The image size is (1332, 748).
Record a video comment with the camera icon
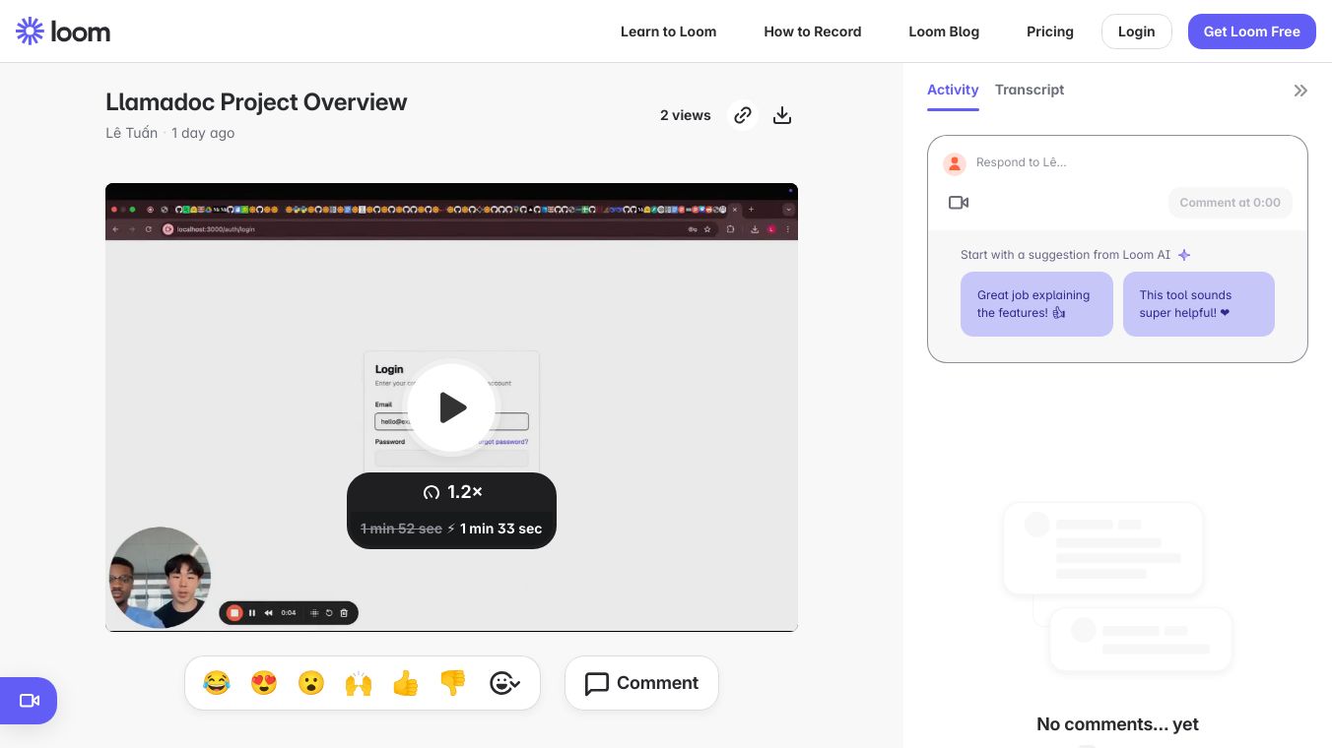(959, 203)
